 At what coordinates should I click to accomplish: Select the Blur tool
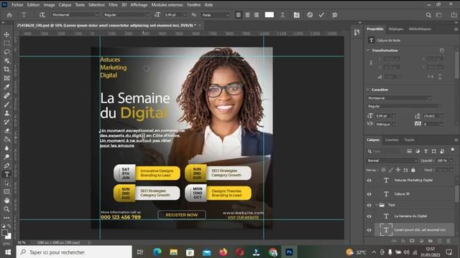point(6,148)
